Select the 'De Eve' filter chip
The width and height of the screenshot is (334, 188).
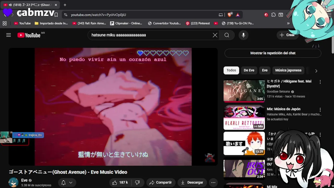coord(249,70)
